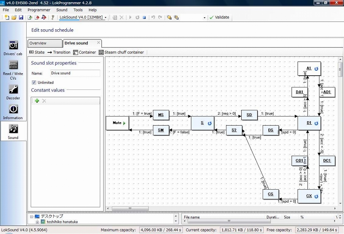Expand the toshihiko hanatuka tree node
Image resolution: width=344 pixels, height=234 pixels.
pyautogui.click(x=37, y=222)
